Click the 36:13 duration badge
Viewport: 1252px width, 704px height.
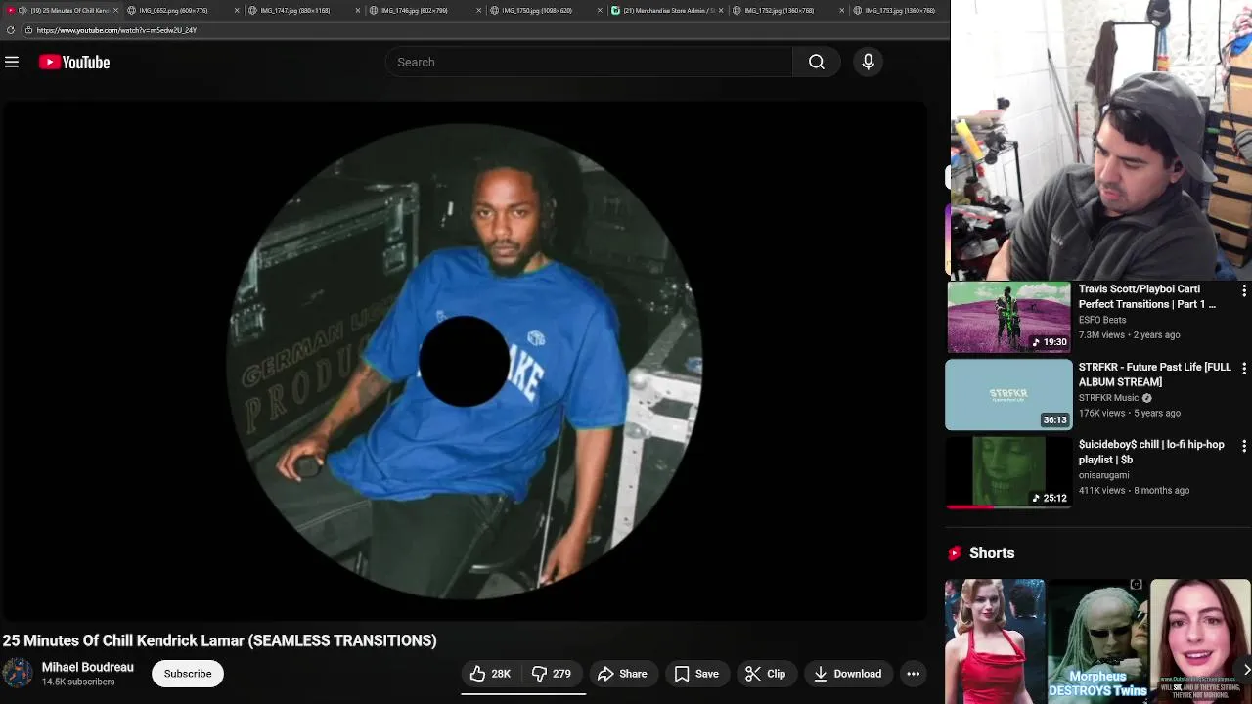[1054, 419]
